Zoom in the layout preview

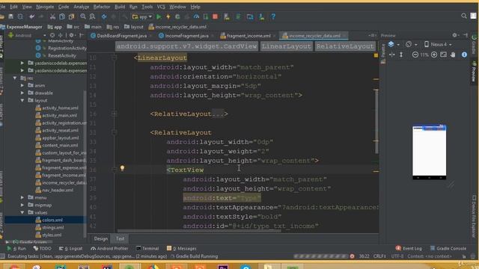(x=434, y=55)
